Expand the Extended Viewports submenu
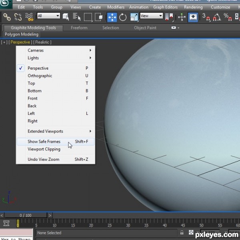The height and width of the screenshot is (240, 240). (x=56, y=131)
